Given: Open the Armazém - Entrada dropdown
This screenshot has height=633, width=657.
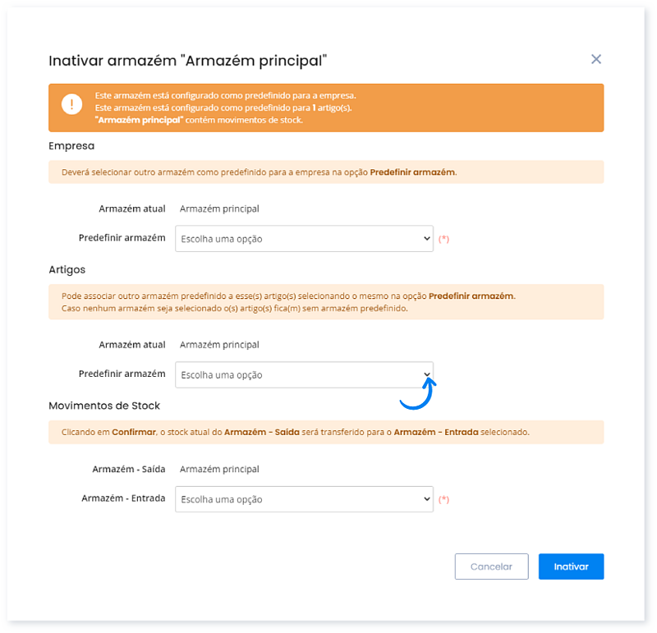Looking at the screenshot, I should (x=304, y=499).
